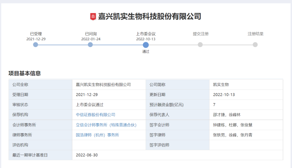Click the 项目基本信息 section header

coord(25,73)
